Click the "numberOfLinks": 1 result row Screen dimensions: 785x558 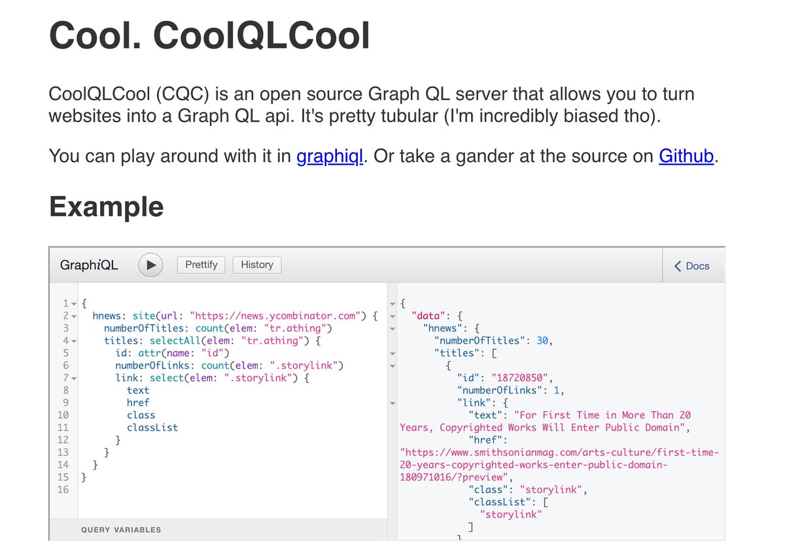pos(510,391)
